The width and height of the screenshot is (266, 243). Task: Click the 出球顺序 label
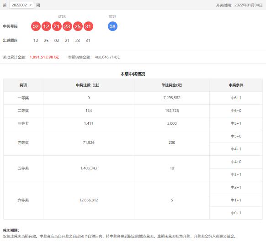pyautogui.click(x=10, y=40)
